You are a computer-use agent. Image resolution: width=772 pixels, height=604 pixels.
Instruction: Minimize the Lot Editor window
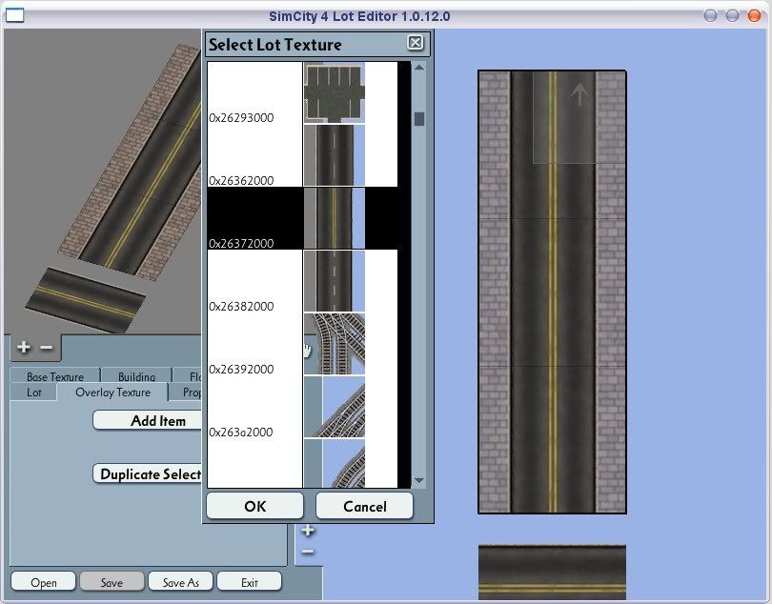(710, 16)
